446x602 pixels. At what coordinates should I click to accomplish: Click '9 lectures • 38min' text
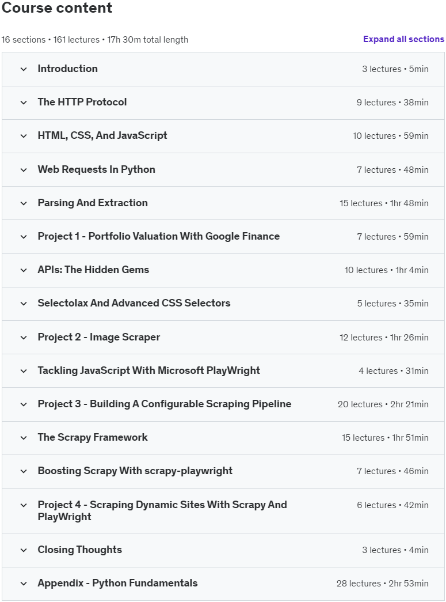pos(392,103)
